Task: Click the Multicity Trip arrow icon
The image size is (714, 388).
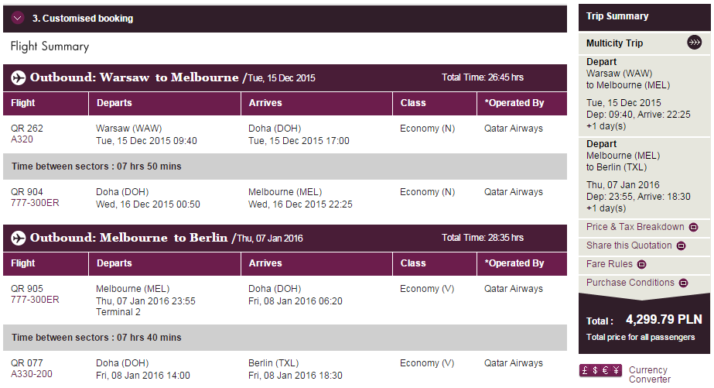Action: point(694,43)
